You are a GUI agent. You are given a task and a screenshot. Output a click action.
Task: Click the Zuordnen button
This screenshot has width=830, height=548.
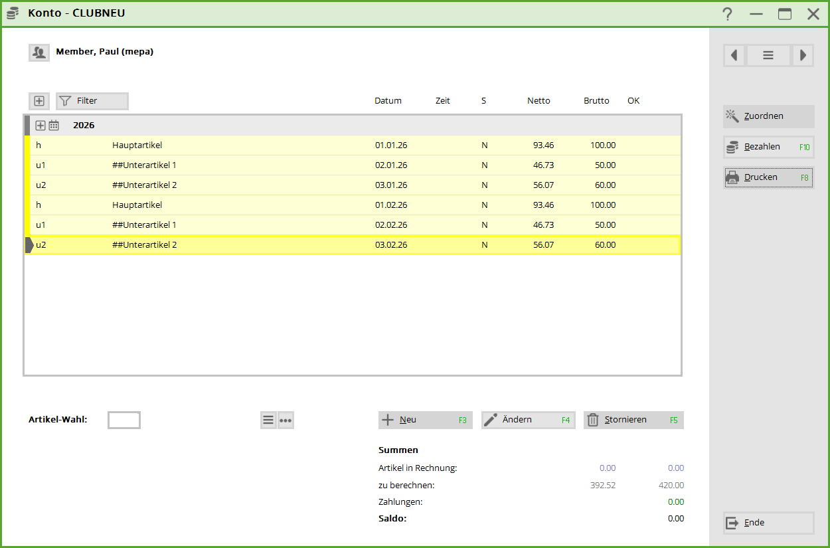[x=768, y=116]
